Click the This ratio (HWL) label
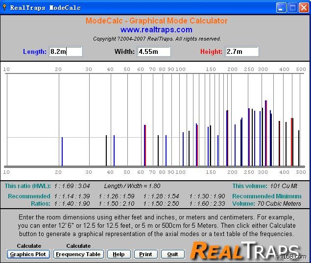The height and width of the screenshot is (263, 311). point(27,186)
